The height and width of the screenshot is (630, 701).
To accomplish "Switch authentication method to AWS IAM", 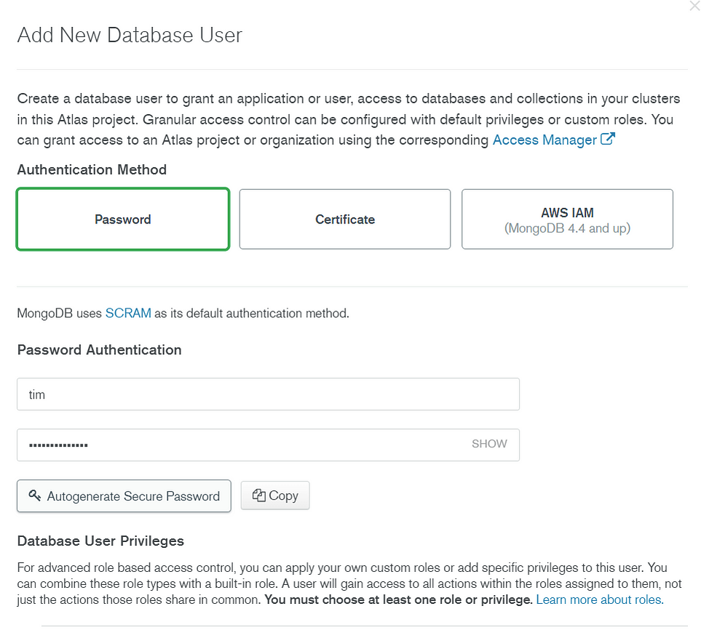I will (567, 220).
